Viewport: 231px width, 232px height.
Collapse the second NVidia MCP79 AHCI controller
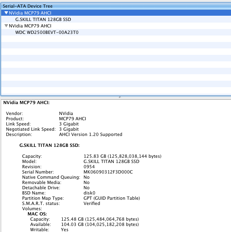(6, 26)
